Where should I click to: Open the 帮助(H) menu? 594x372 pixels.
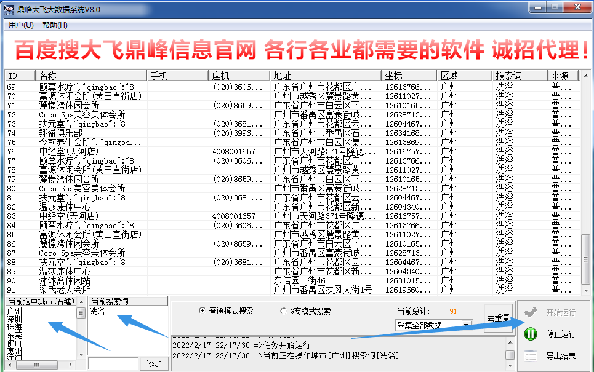point(55,25)
